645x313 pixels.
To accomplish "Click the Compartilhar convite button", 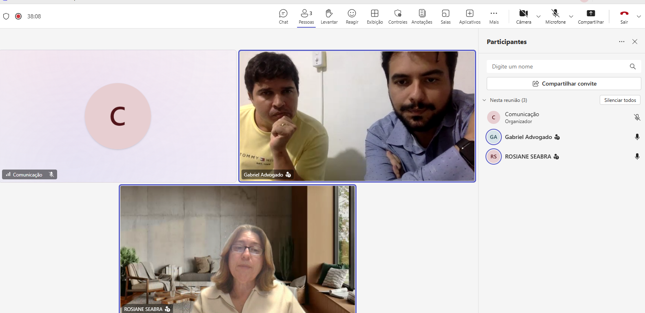I will tap(564, 84).
